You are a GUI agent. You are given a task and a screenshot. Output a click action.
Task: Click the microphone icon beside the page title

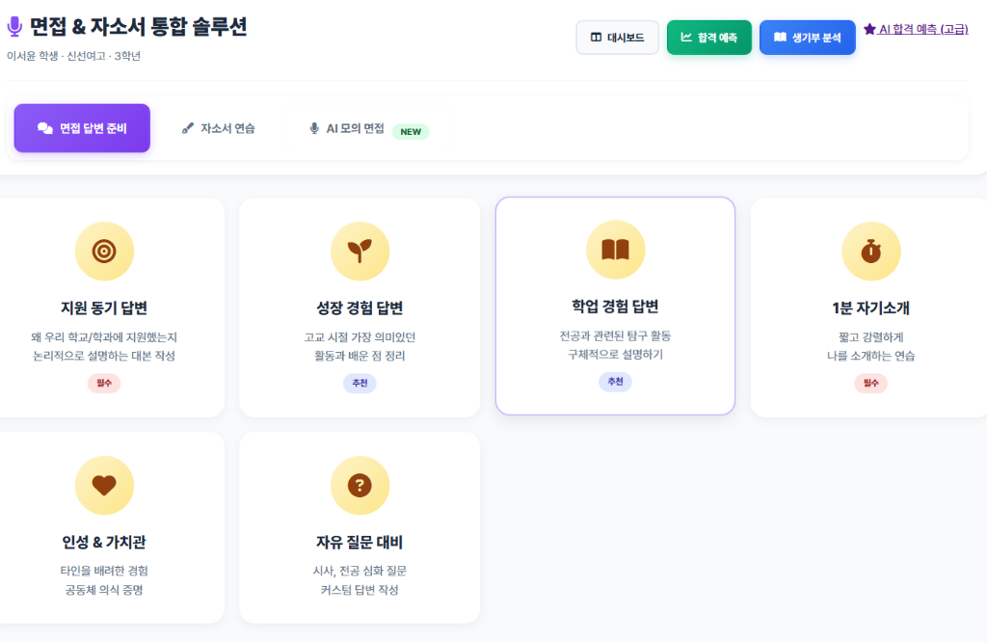point(13,26)
